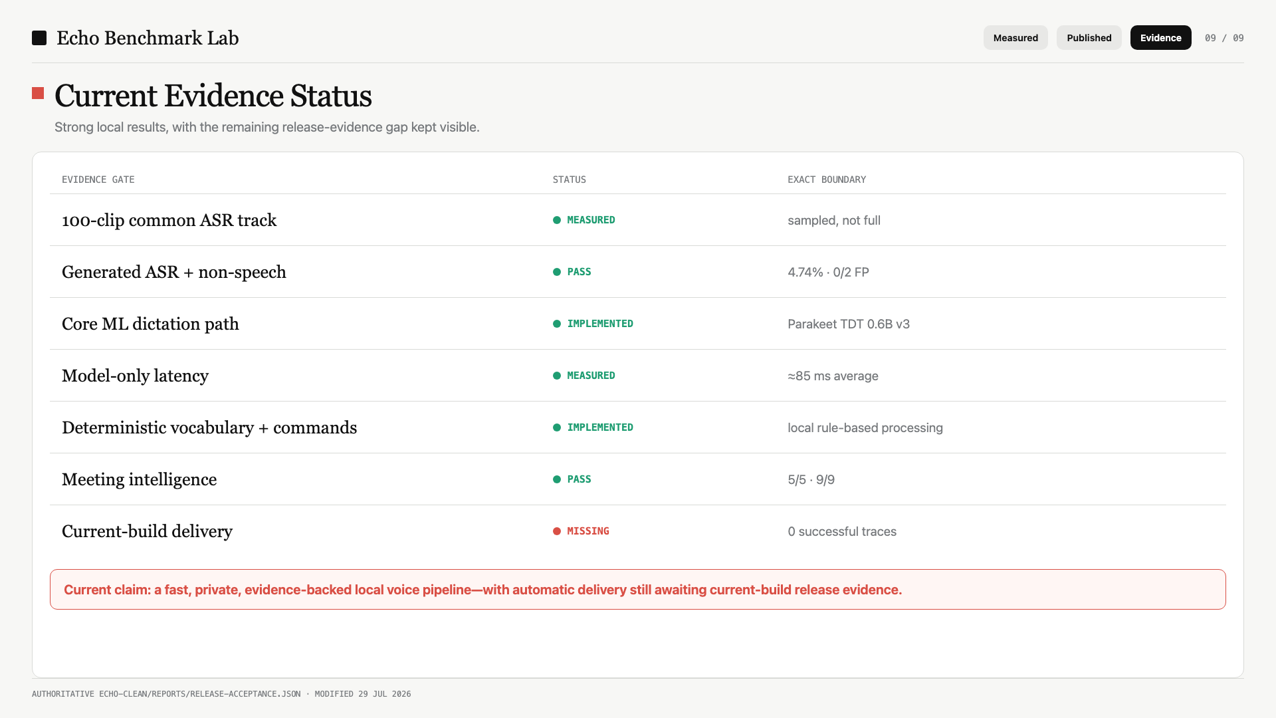Select the Current-build delivery row
The image size is (1276, 718).
tap(638, 531)
